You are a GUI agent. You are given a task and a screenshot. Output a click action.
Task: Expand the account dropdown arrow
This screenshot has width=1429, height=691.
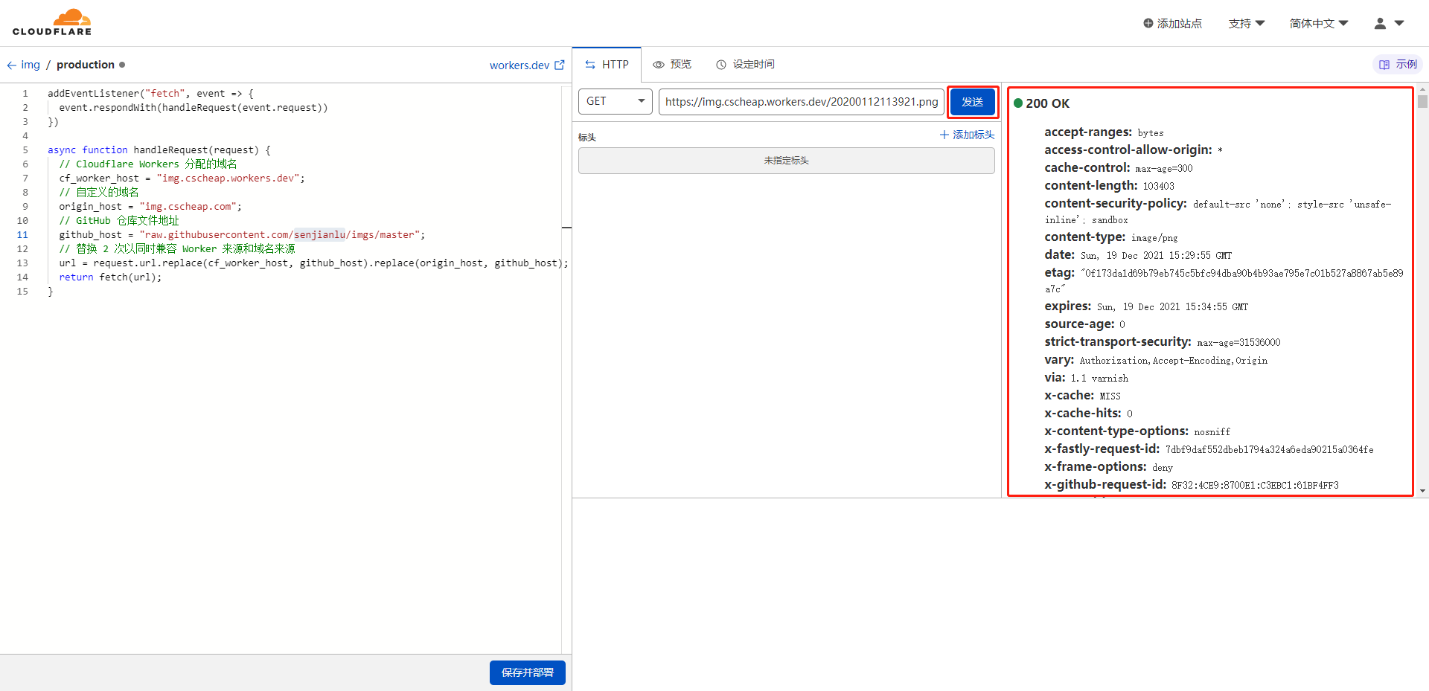pyautogui.click(x=1399, y=24)
